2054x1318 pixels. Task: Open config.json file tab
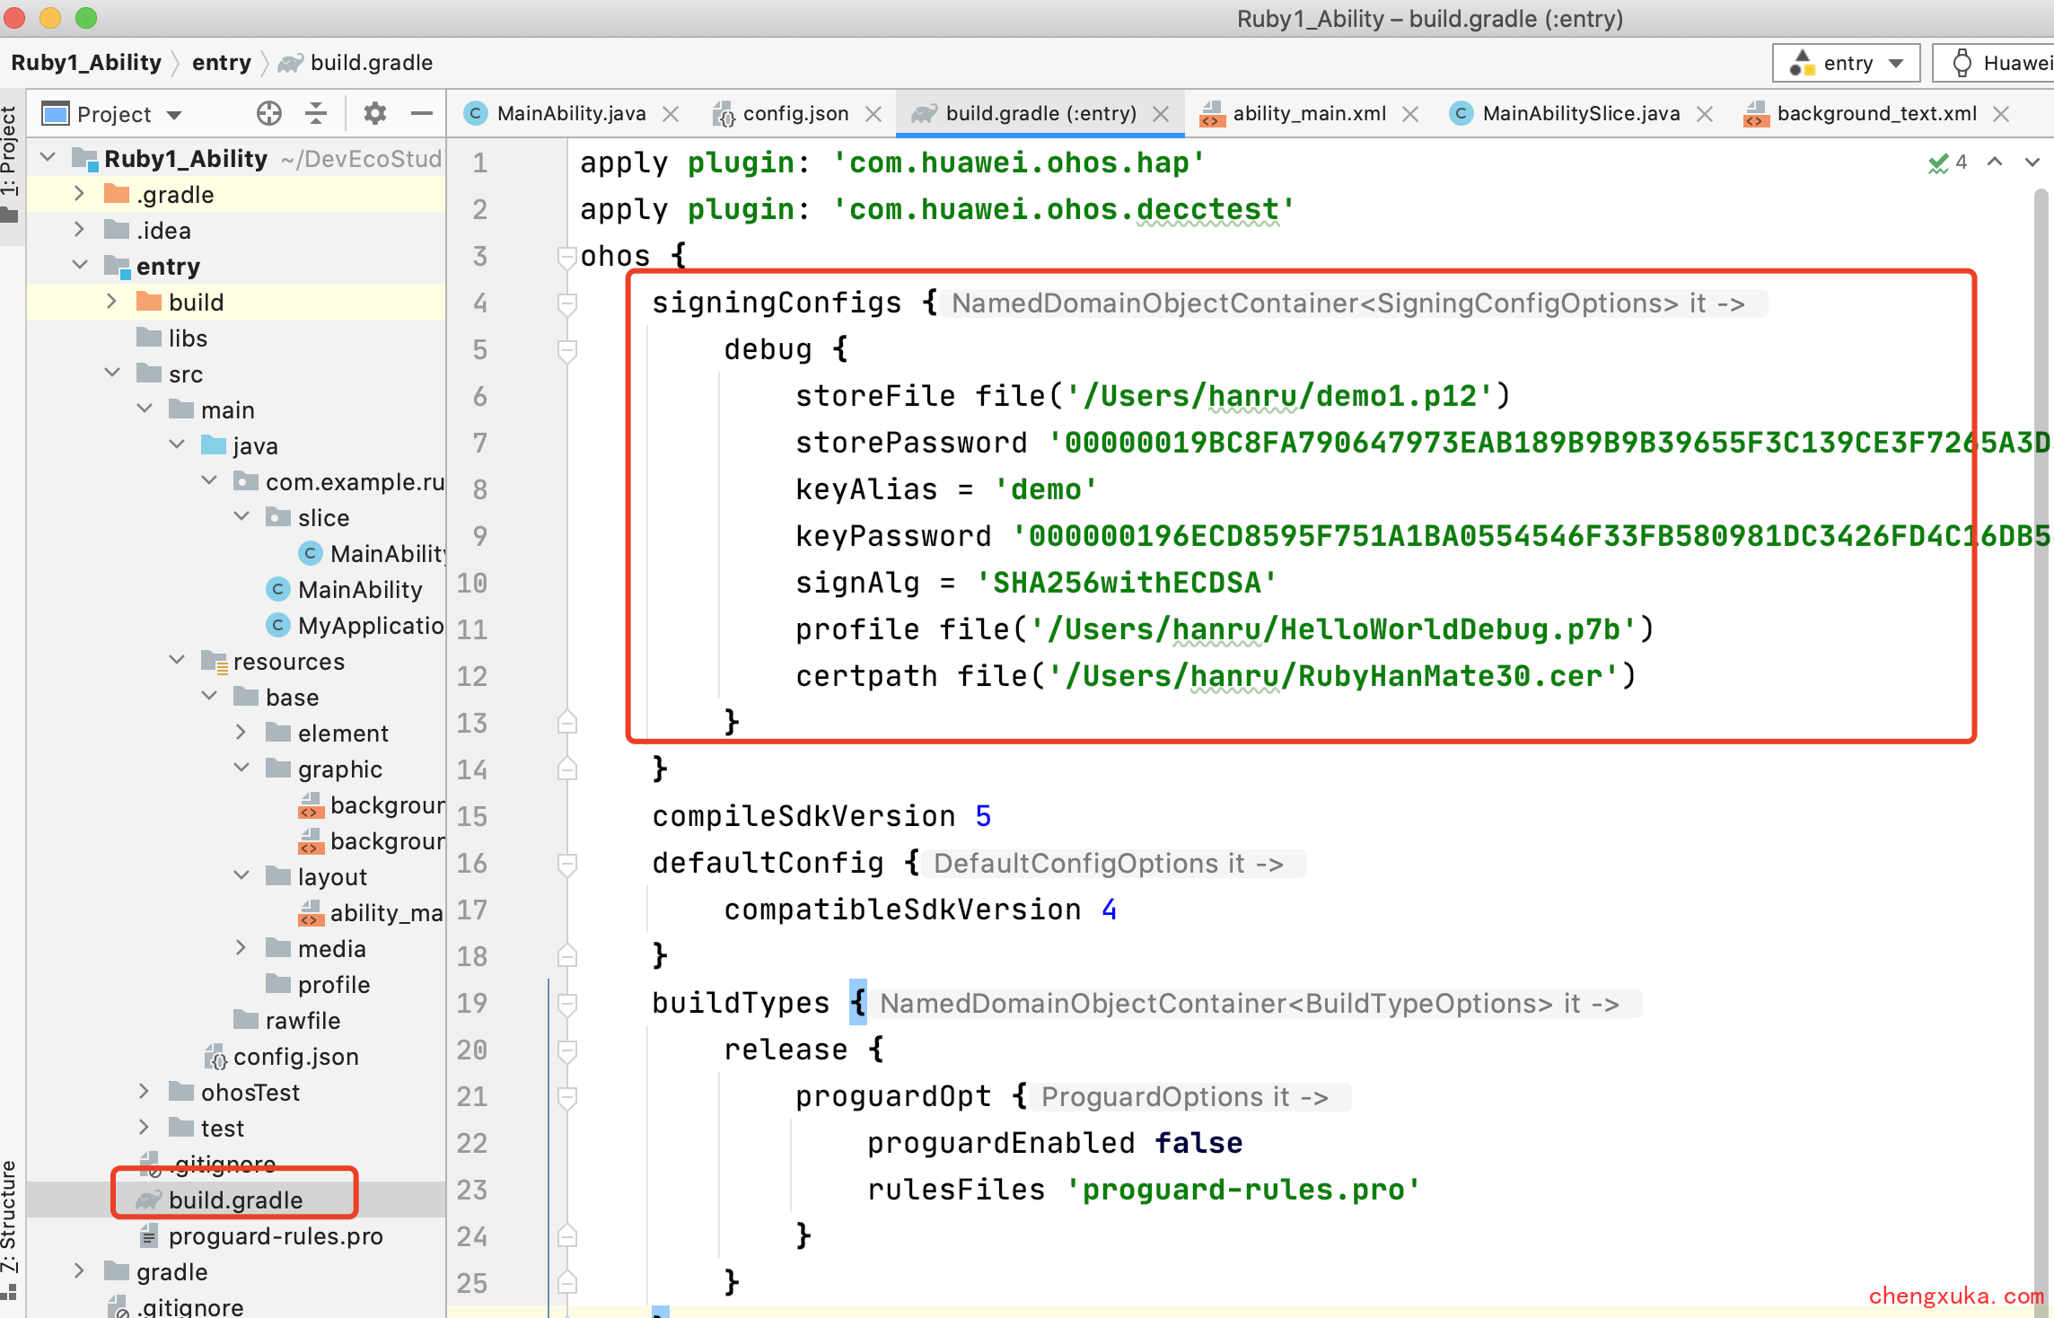pos(794,112)
